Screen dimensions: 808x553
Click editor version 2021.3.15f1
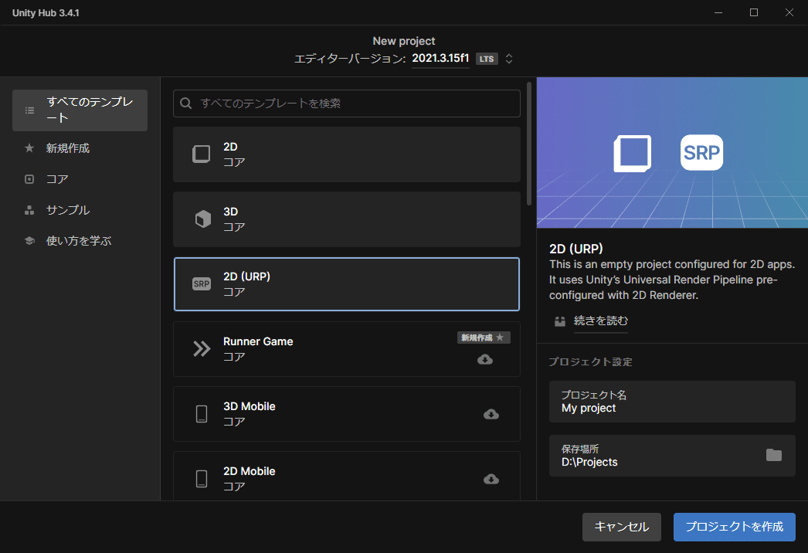(440, 58)
